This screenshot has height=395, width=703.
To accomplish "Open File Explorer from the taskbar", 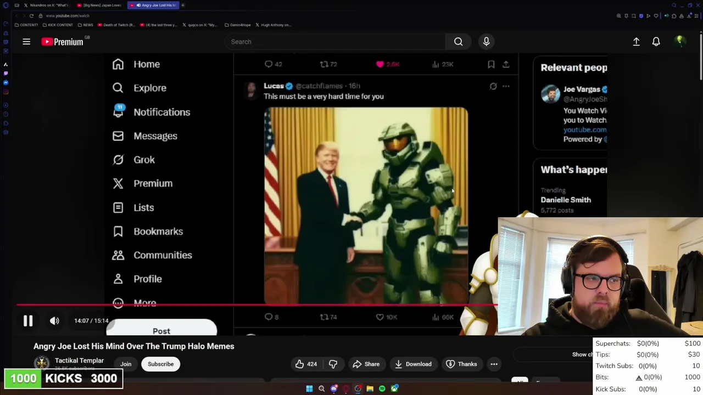I will click(x=370, y=388).
